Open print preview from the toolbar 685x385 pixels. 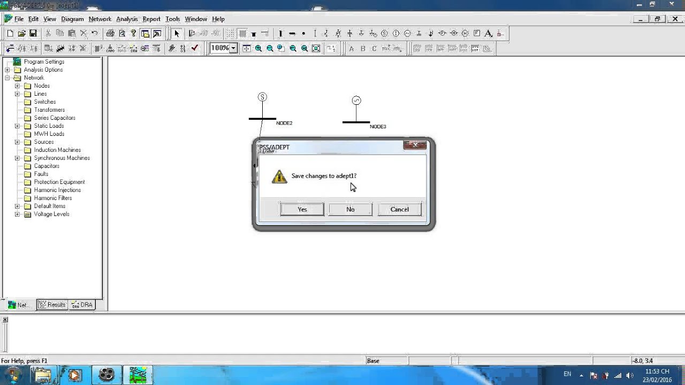pyautogui.click(x=122, y=33)
